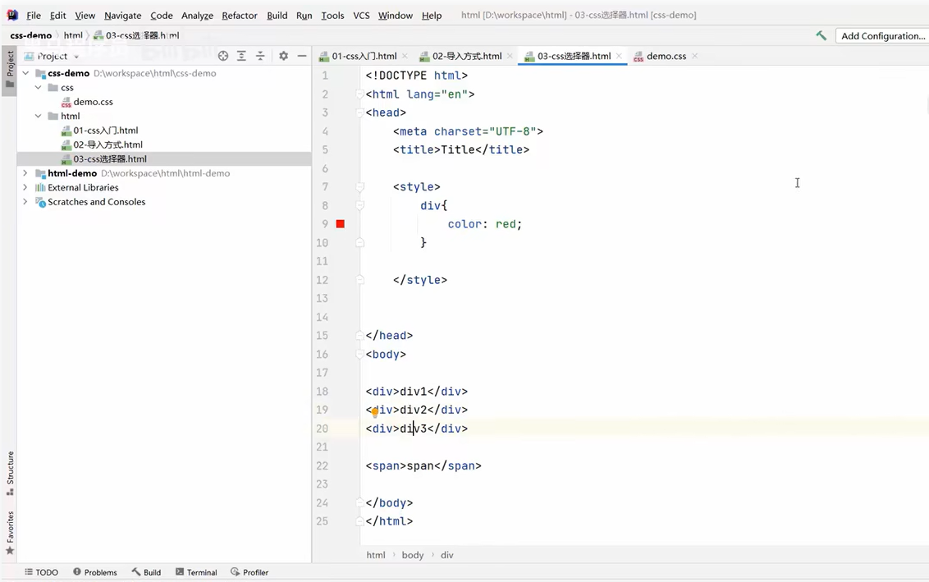Click the Collapse All icon in Project panel

point(260,56)
